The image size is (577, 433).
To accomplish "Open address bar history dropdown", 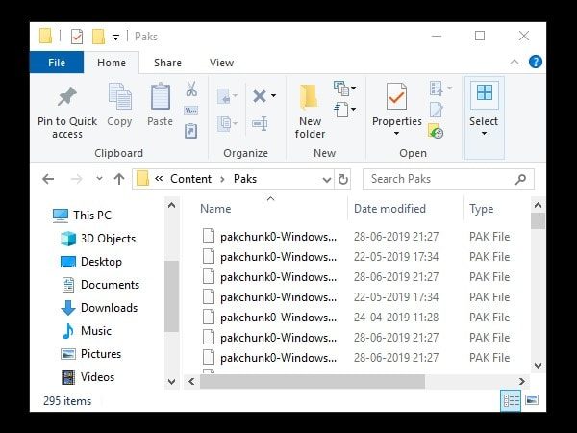I will tap(326, 180).
